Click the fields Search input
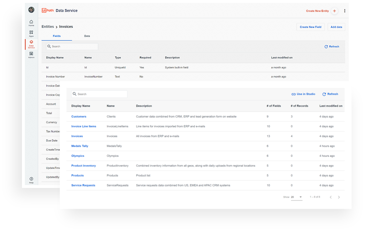365x231 pixels. (x=72, y=46)
